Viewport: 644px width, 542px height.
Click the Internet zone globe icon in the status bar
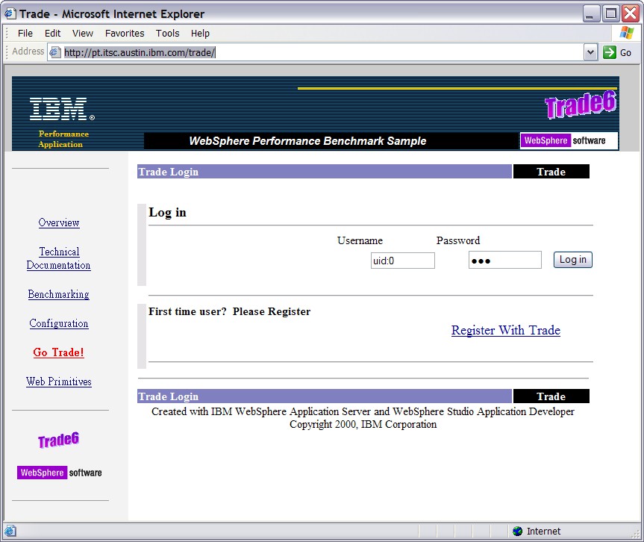coord(517,531)
